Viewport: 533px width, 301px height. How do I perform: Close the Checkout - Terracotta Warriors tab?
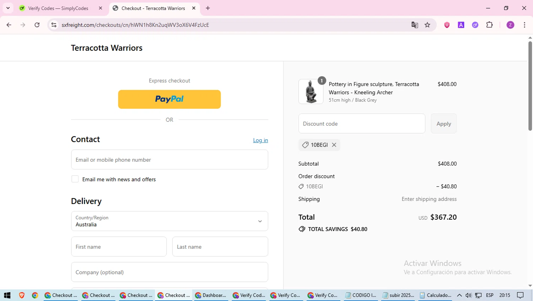194,8
